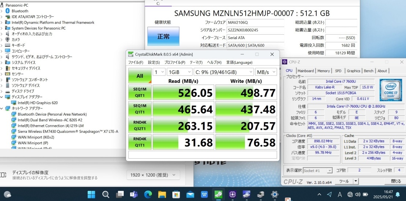
Task: Open volume control in tray
Action: [358, 194]
